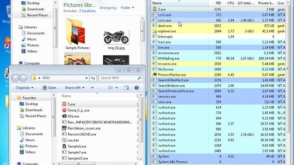Select the img (1).jpg motorcycle thumbnail
The height and width of the screenshot is (165, 294).
(x=116, y=38)
